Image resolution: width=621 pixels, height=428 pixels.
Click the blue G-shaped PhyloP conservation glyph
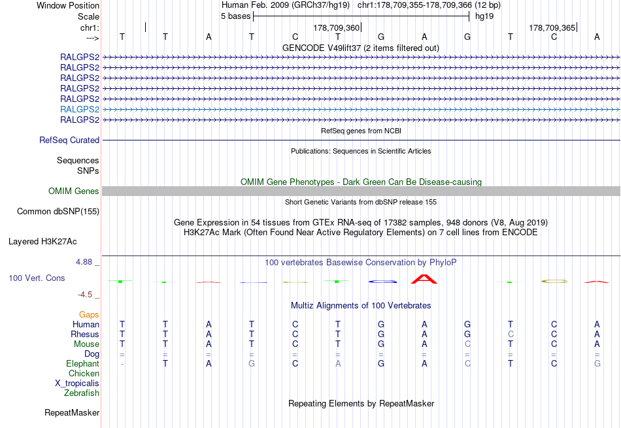(x=382, y=282)
